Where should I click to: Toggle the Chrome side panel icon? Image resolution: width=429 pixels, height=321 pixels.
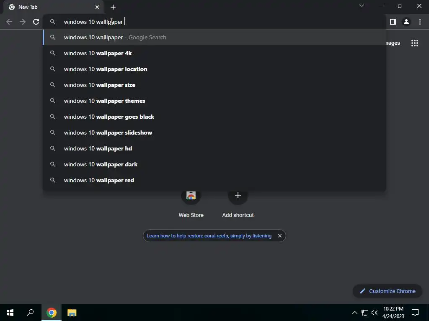393,22
